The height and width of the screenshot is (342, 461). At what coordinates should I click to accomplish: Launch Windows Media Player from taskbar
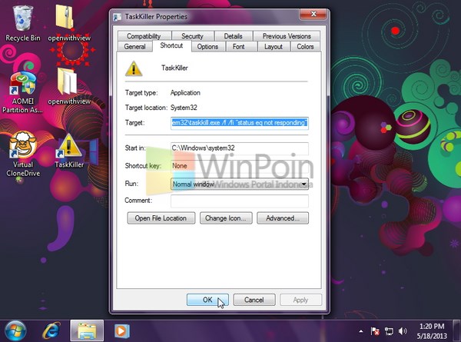point(121,330)
